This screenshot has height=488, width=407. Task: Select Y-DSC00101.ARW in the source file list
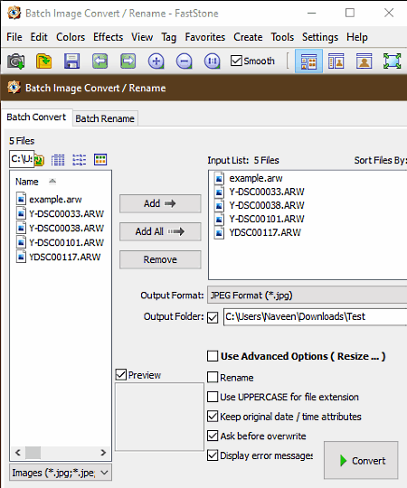coord(60,242)
